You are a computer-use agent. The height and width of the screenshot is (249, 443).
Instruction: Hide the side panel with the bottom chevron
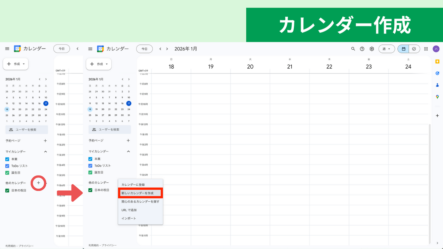coord(437,243)
